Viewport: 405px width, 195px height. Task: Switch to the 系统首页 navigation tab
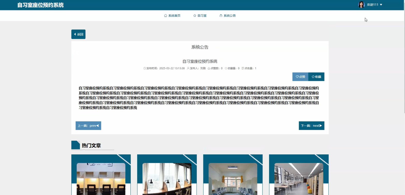174,16
